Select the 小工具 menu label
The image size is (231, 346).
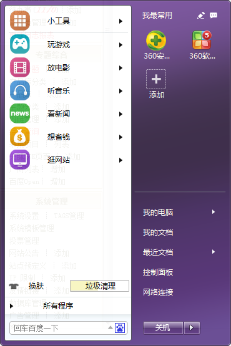click(59, 21)
